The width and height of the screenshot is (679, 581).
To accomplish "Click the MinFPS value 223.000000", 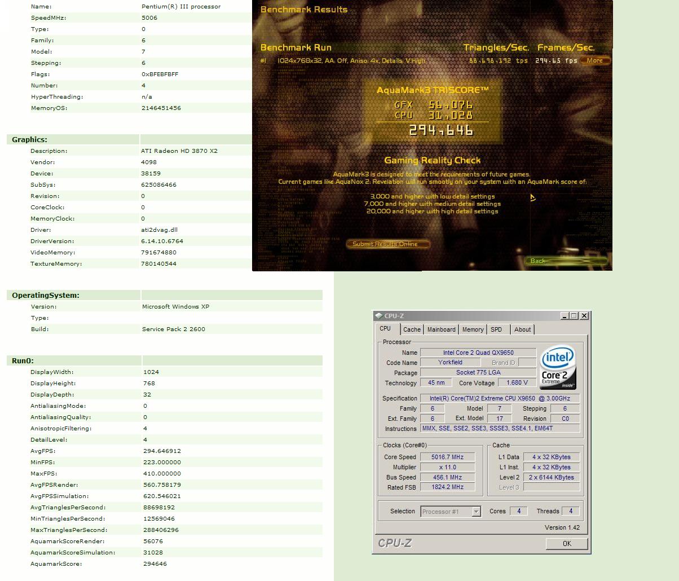I will pyautogui.click(x=162, y=462).
